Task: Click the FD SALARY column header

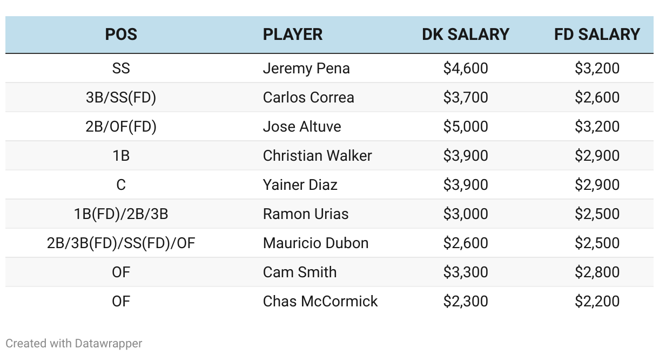Action: point(597,35)
